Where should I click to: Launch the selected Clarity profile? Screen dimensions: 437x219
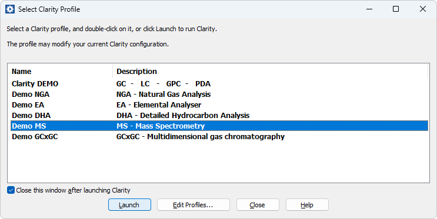(129, 205)
